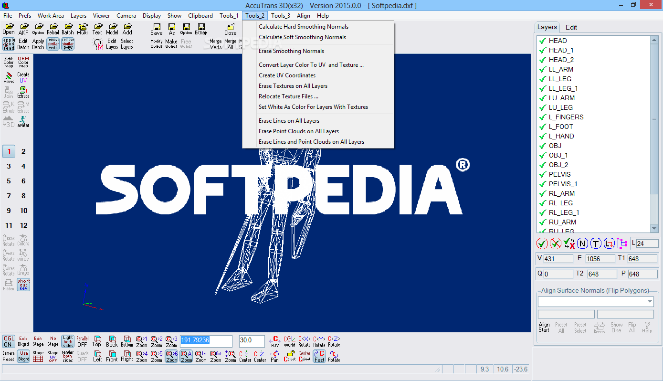Switch to the Back view

click(x=112, y=341)
